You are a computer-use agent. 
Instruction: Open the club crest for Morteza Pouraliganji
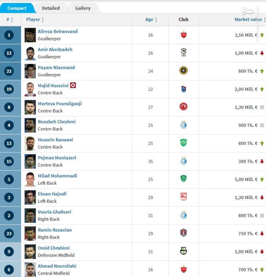tap(184, 107)
